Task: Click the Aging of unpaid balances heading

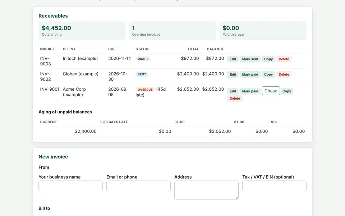Action: (65, 112)
